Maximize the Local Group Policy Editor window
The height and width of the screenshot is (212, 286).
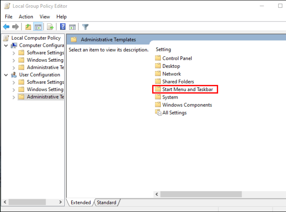point(280,6)
